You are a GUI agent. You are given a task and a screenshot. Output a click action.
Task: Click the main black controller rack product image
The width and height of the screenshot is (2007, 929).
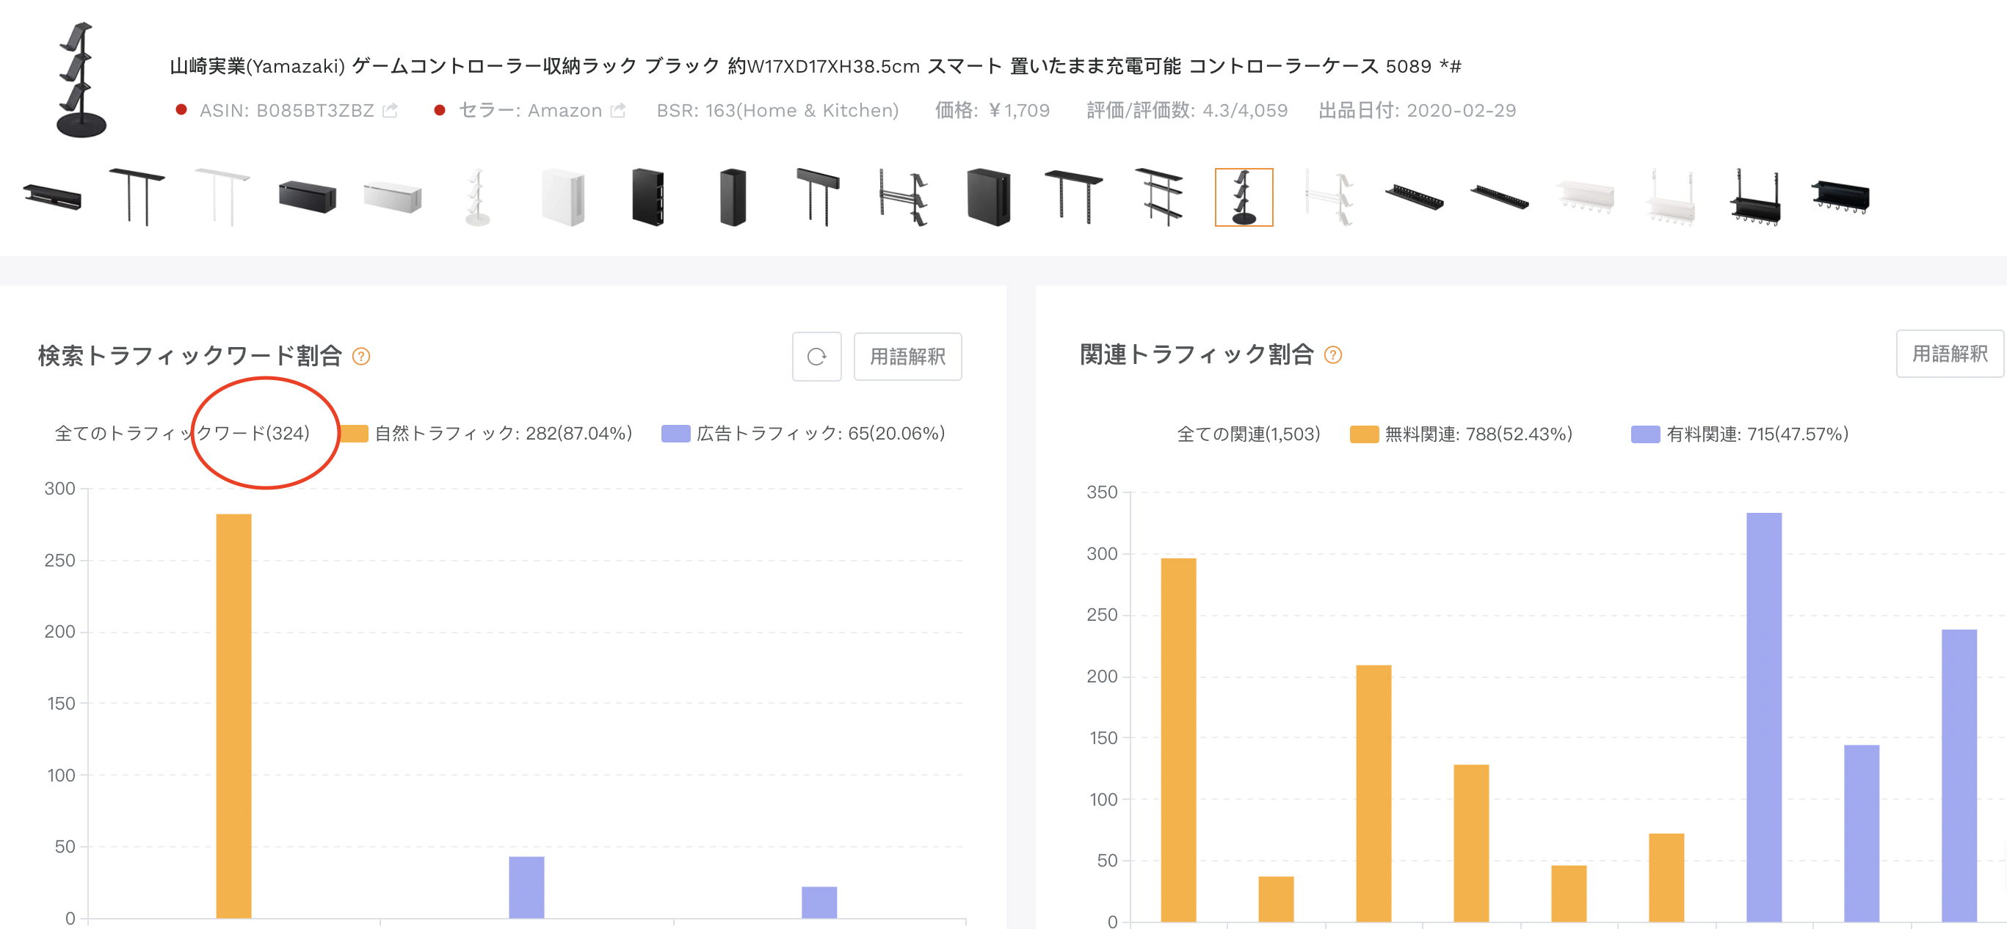point(81,80)
